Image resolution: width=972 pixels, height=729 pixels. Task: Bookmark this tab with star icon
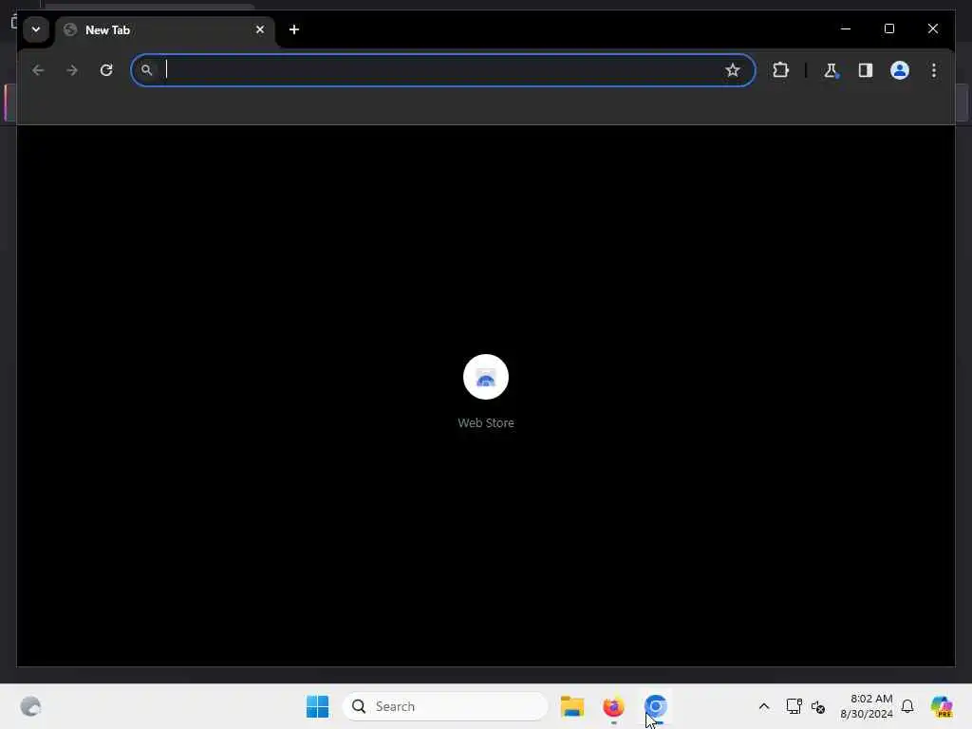point(733,70)
